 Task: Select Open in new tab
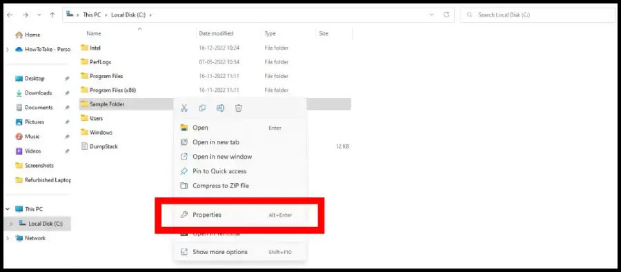[x=240, y=142]
